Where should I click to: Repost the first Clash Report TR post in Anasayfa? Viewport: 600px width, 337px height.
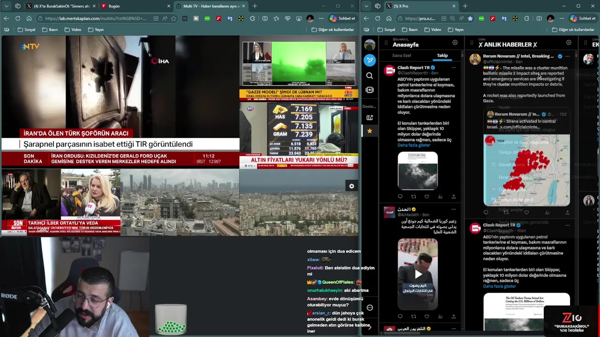point(413,197)
